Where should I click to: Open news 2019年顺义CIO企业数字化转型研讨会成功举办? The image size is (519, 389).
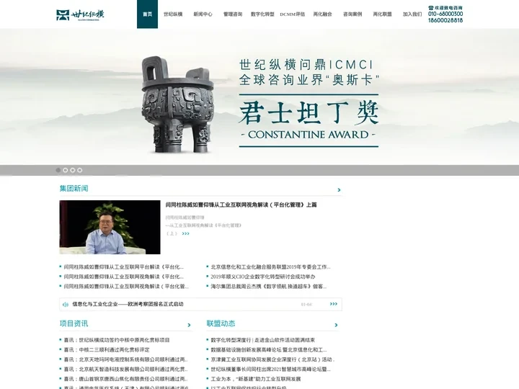[263, 277]
